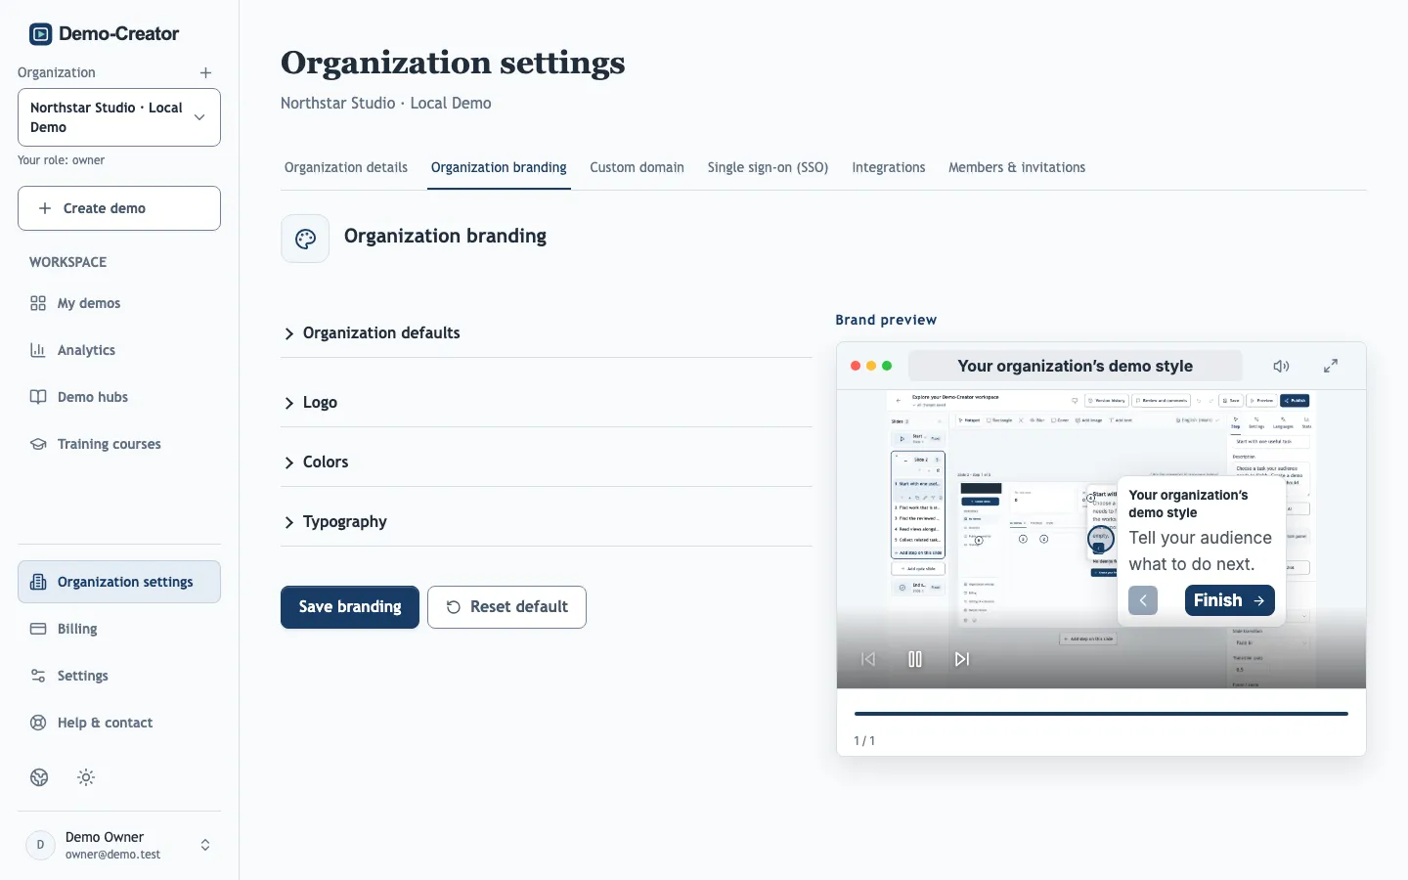
Task: Click the building icon for Organization settings
Action: (x=38, y=582)
